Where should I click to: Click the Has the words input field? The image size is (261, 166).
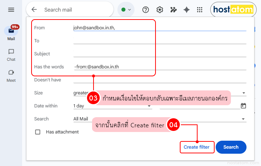click(x=160, y=67)
